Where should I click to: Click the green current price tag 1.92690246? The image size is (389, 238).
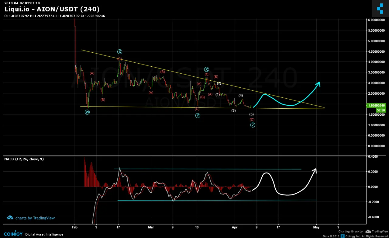point(377,105)
